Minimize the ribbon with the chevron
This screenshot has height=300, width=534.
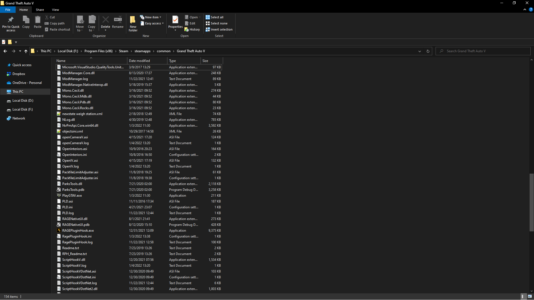coord(525,9)
